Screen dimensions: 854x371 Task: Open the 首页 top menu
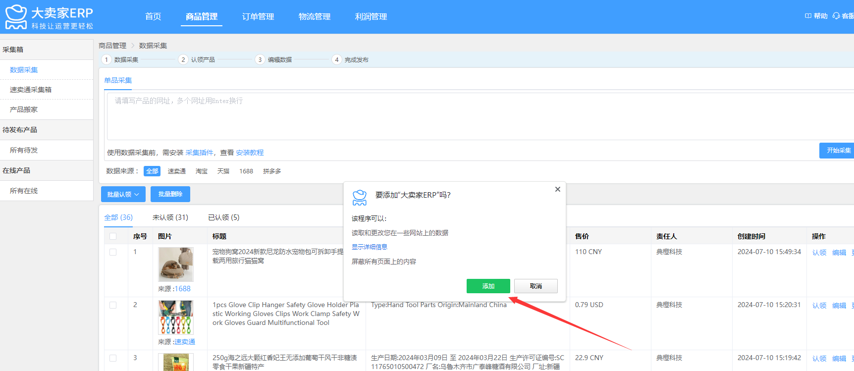click(x=153, y=16)
